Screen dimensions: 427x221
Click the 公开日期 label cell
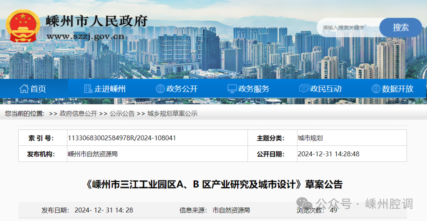(x=272, y=154)
